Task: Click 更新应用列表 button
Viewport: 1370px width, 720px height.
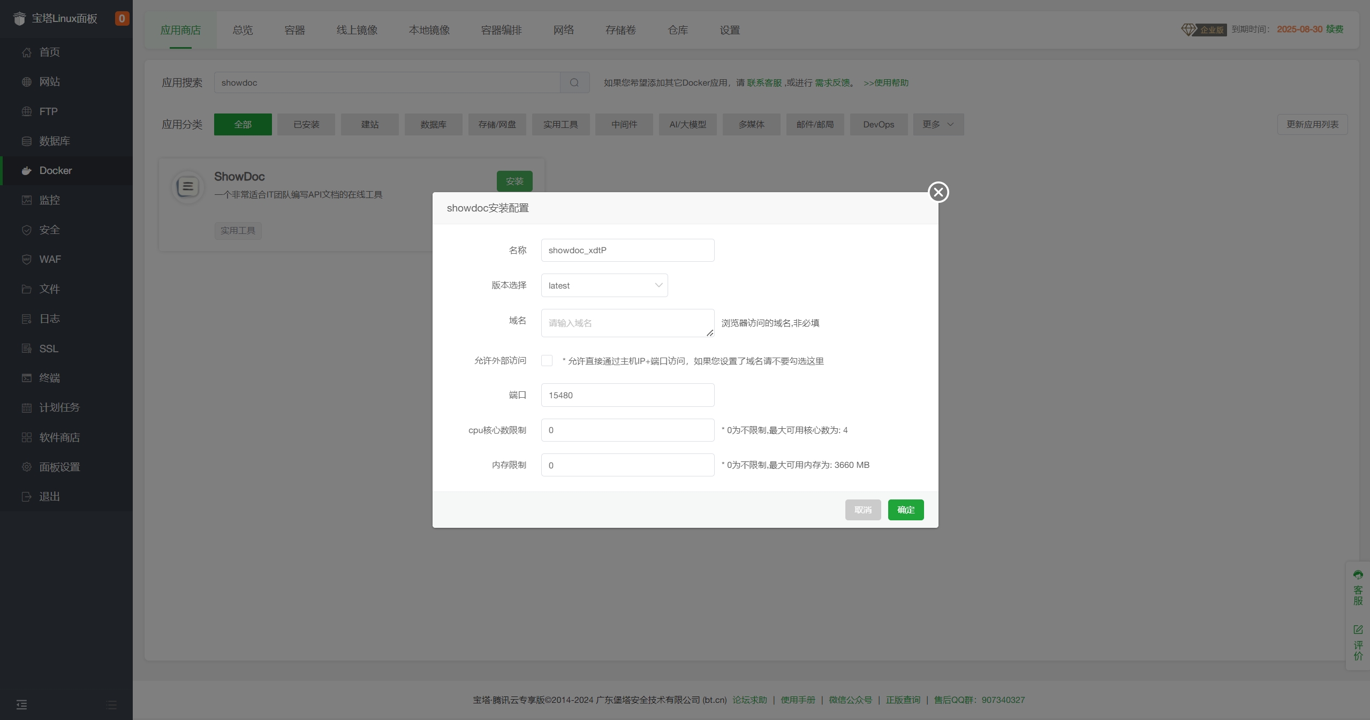Action: pyautogui.click(x=1312, y=124)
